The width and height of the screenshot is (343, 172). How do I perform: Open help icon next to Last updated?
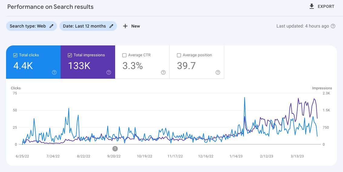click(x=333, y=26)
